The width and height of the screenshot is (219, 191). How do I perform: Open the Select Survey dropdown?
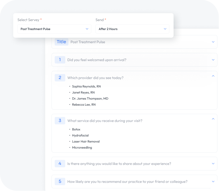point(54,29)
